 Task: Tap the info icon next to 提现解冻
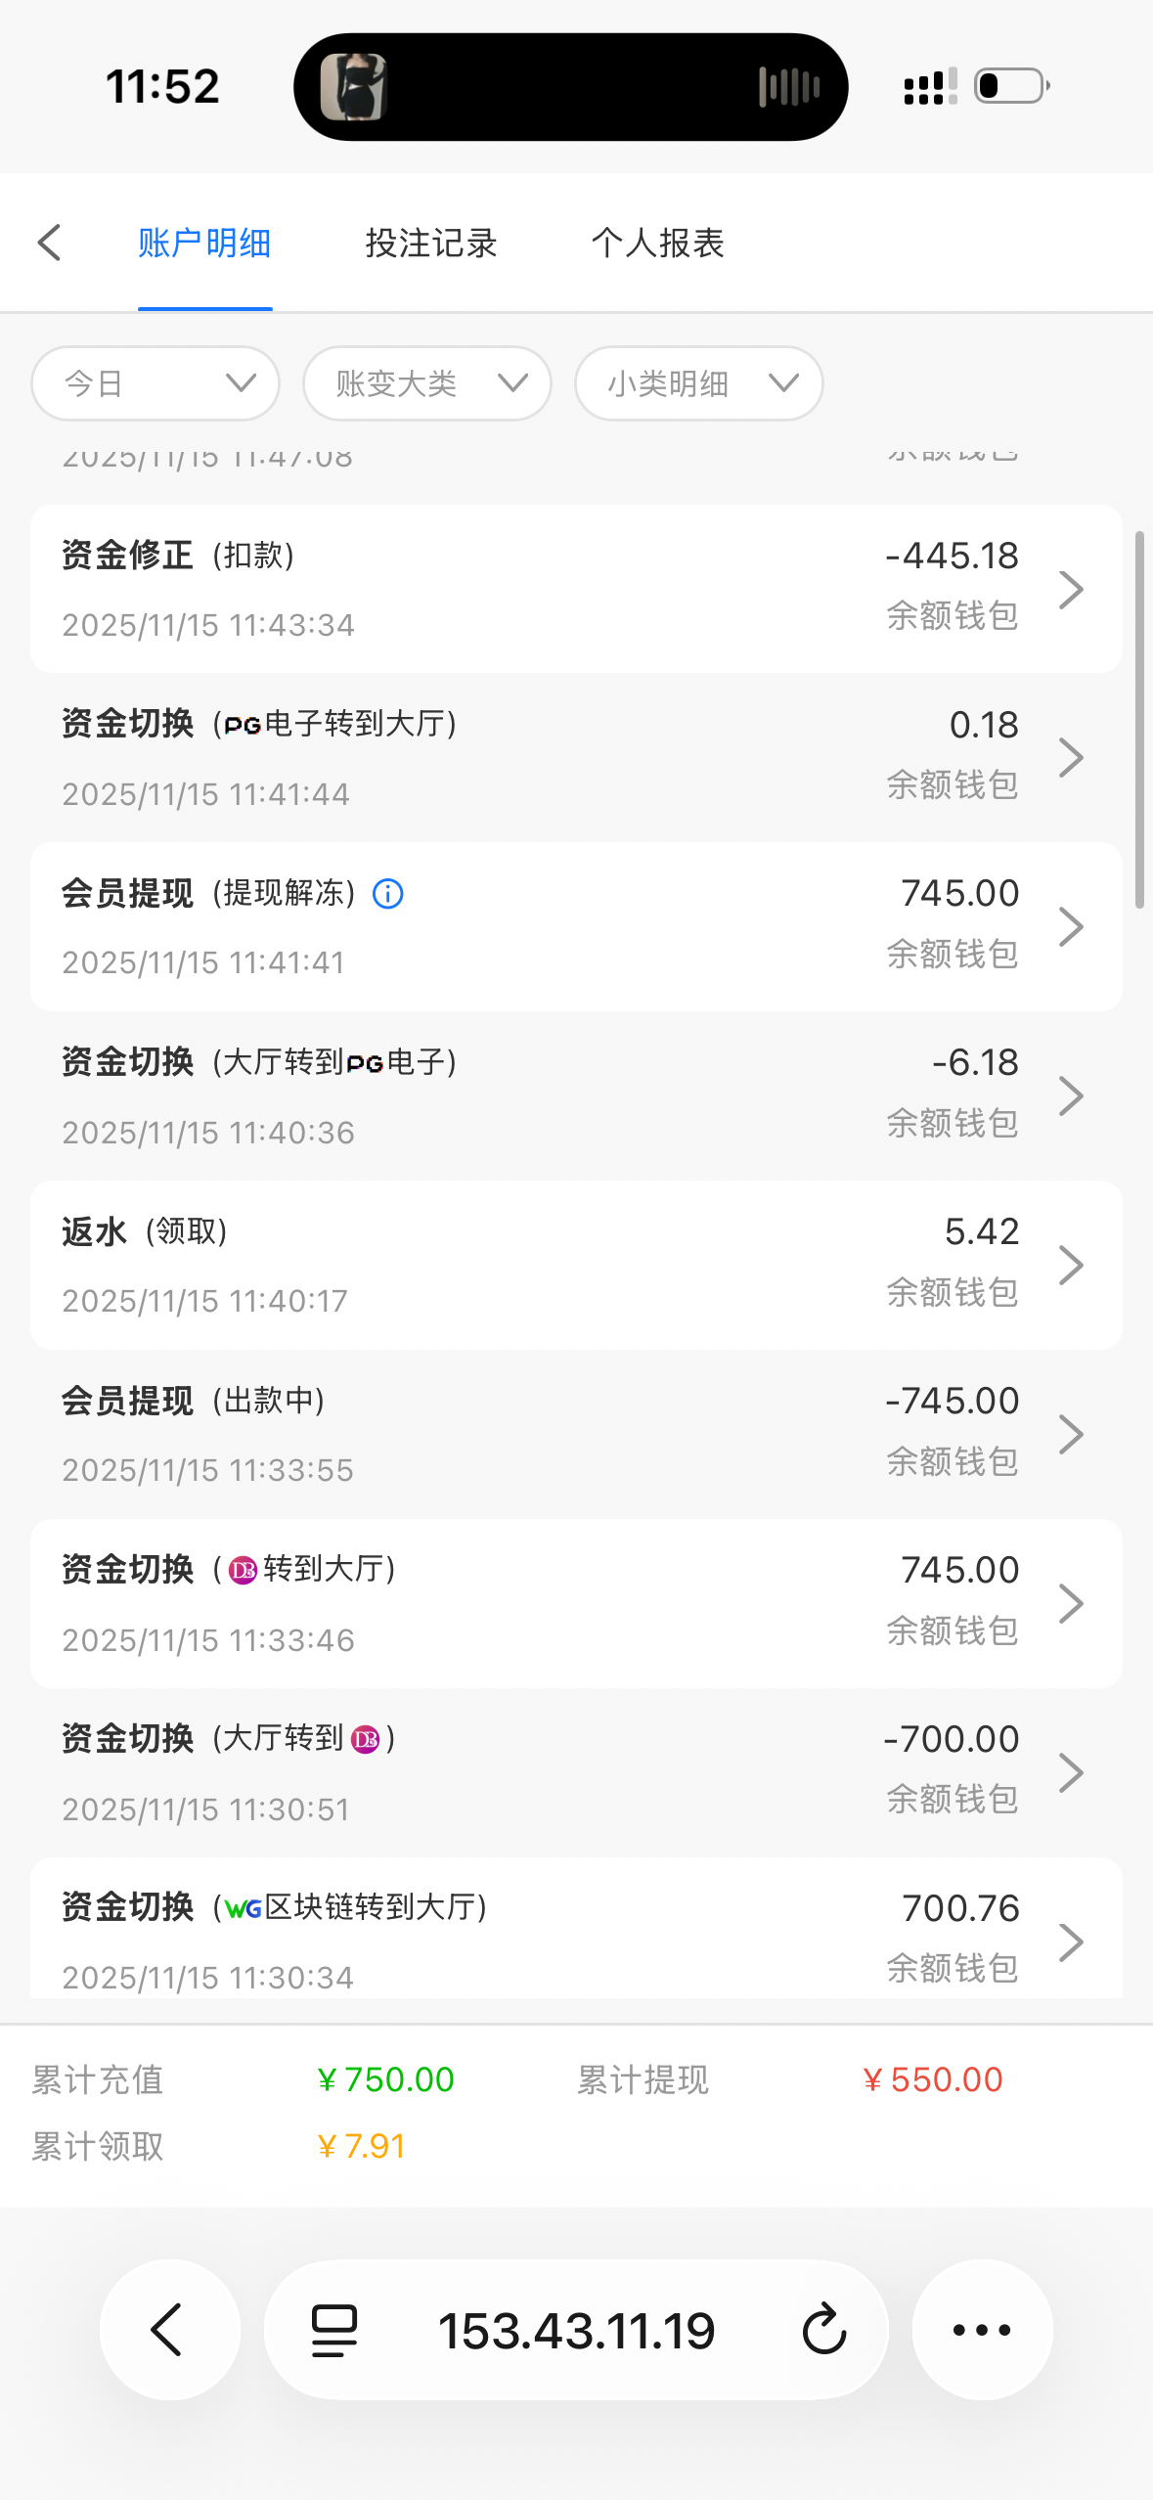388,893
